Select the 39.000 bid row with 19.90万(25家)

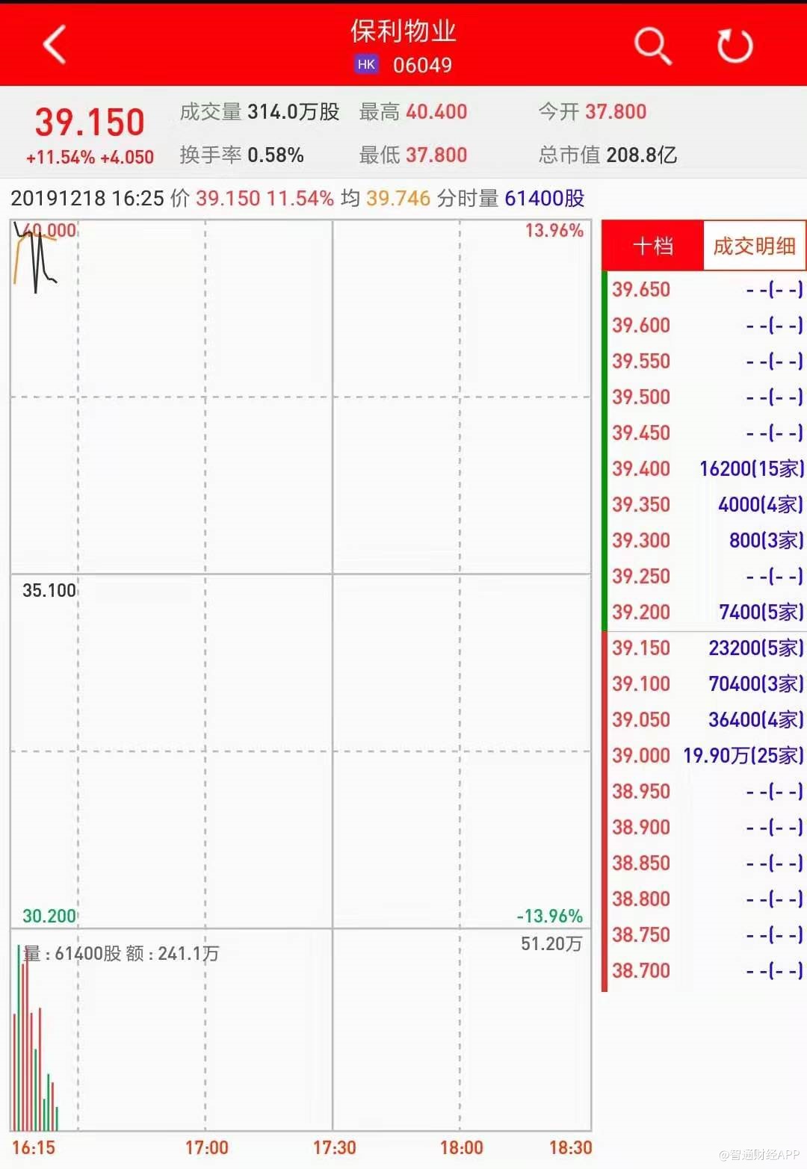tap(705, 755)
